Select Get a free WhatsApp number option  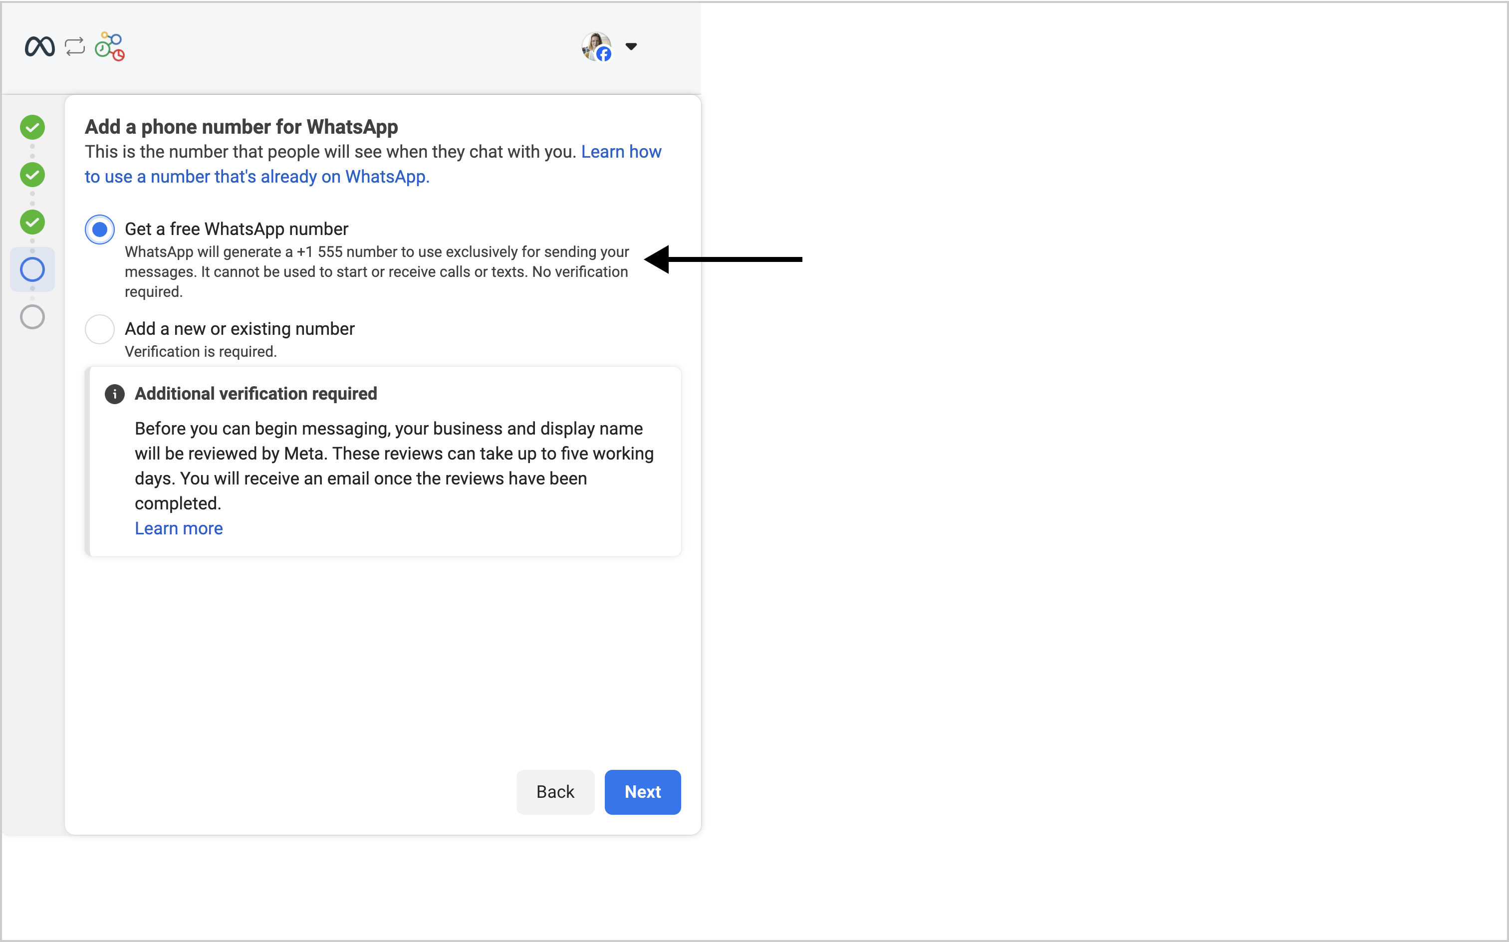(100, 230)
